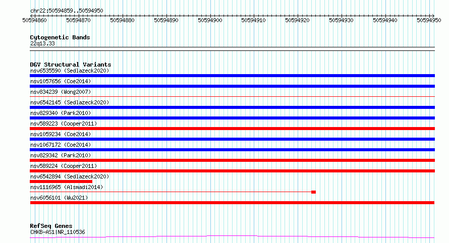Click the nsv829340 (Park2010) label
The image size is (449, 243).
click(x=61, y=113)
